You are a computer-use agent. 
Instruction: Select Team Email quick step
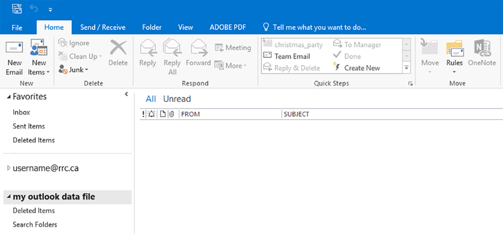tap(292, 56)
